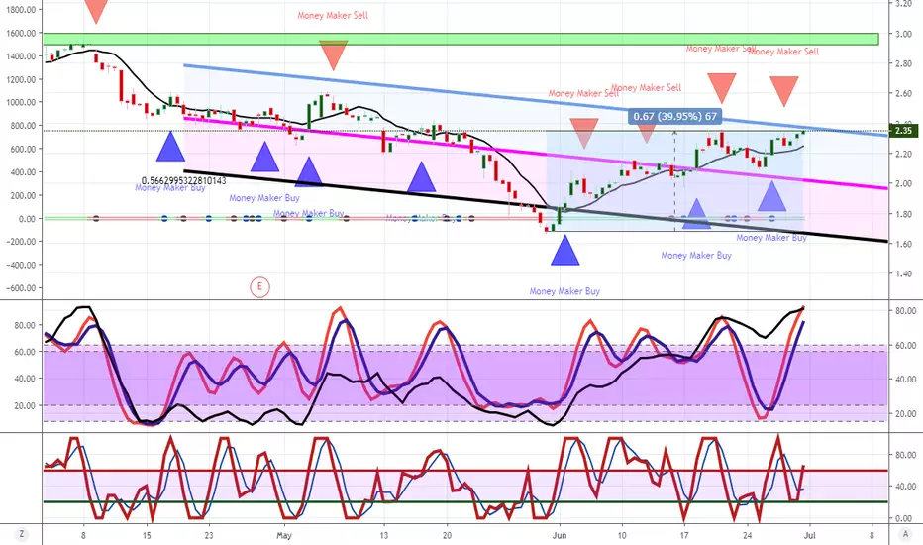This screenshot has height=545, width=923.
Task: Select the measurement label '0.67 (39.95%) 67'
Action: (x=674, y=116)
